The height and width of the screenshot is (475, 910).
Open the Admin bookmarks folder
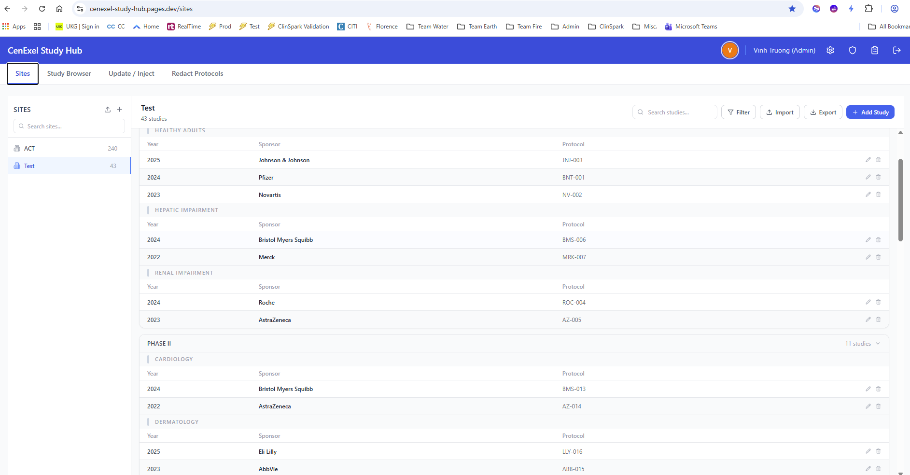(x=565, y=27)
